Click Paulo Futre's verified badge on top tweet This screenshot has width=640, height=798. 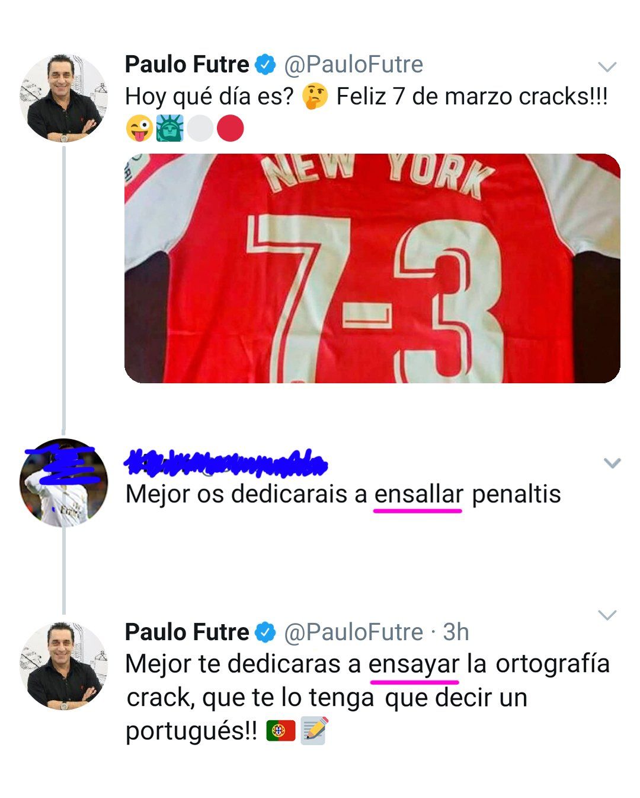coord(264,66)
